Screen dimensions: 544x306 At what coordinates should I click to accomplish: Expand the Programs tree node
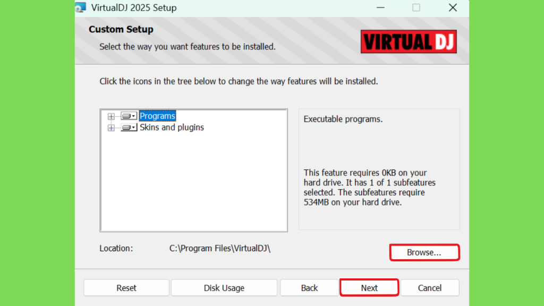(x=111, y=116)
